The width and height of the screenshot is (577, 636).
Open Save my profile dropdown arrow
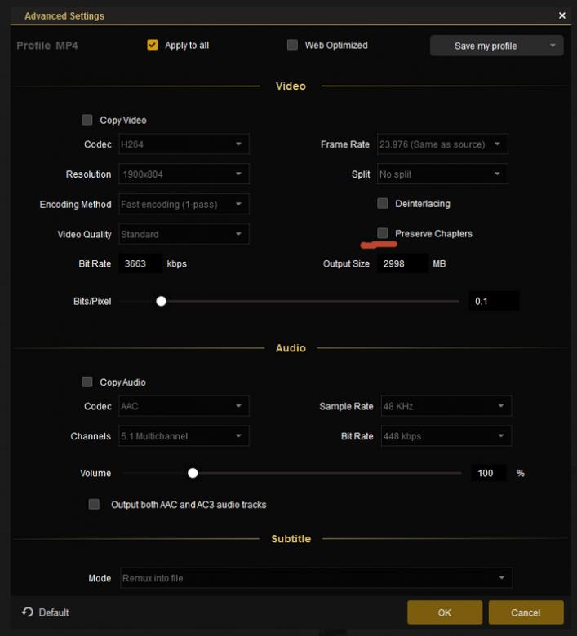point(553,46)
